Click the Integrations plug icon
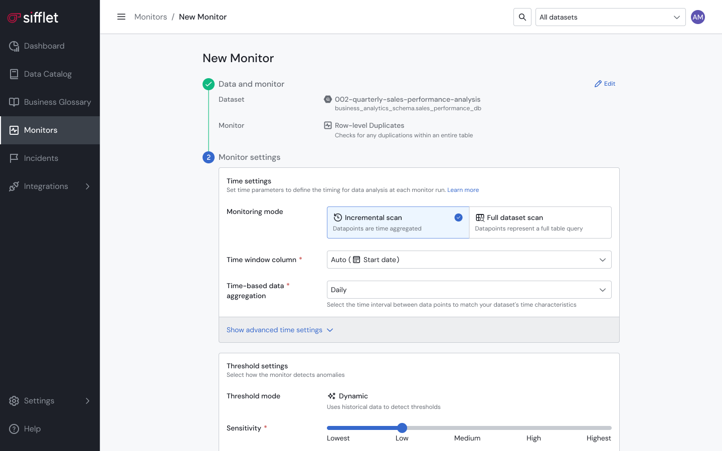 pos(14,186)
